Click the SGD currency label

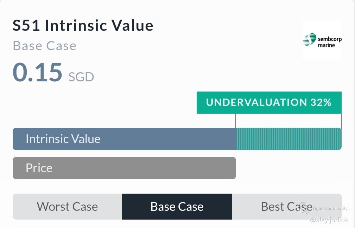point(81,76)
